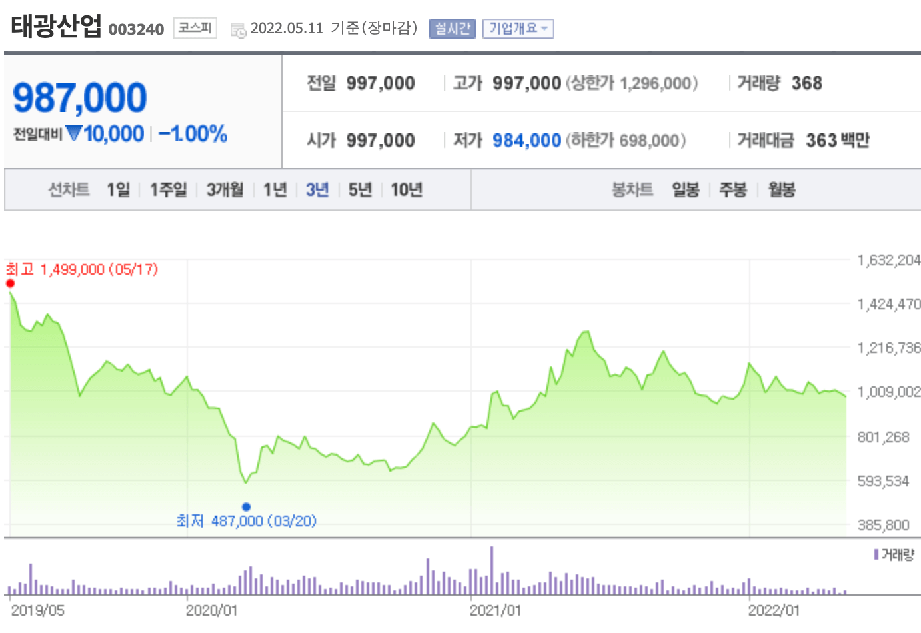Select the 3년 chart range
Screen dimensions: 921x633
coord(317,190)
